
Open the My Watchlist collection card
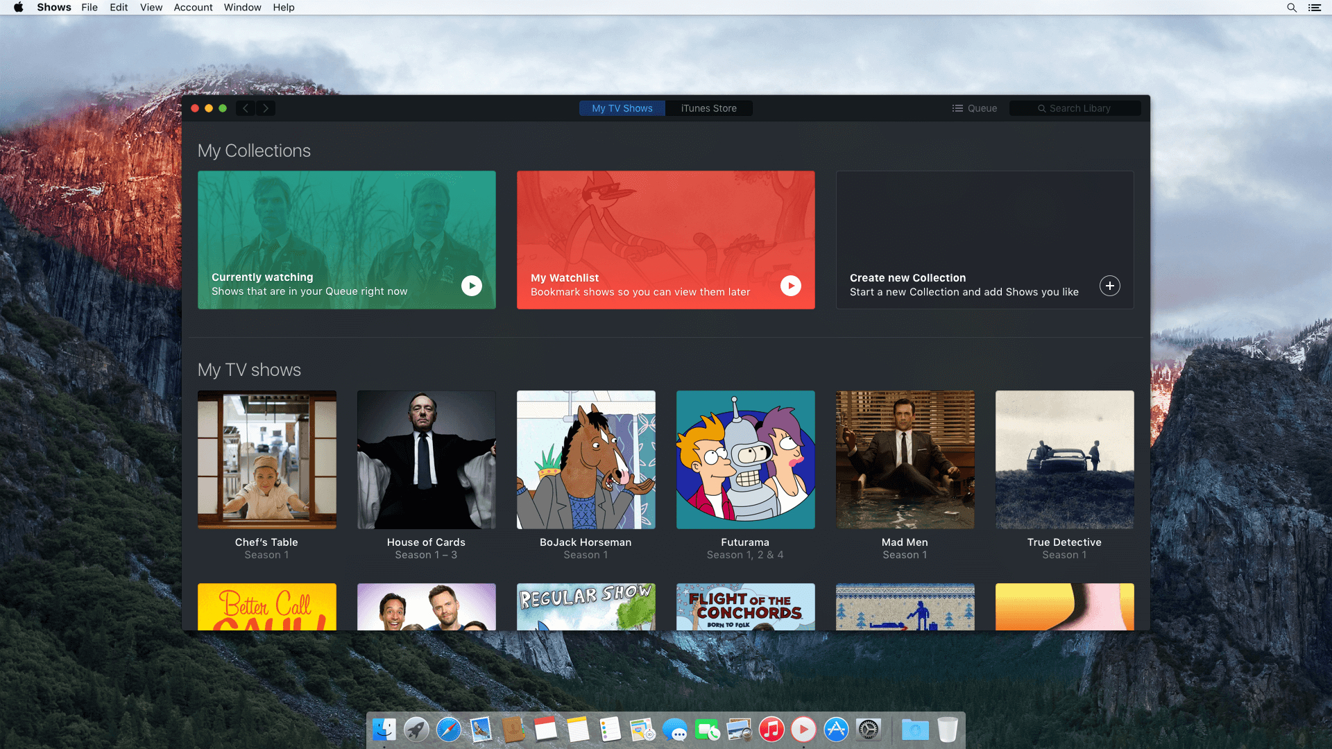(x=666, y=240)
